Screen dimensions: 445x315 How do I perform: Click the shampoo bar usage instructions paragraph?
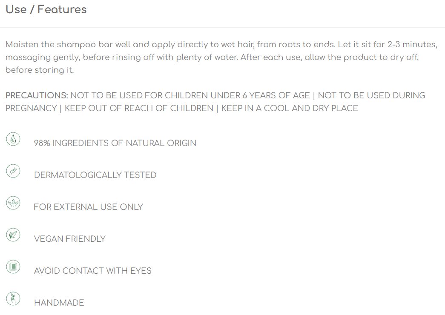coord(221,57)
